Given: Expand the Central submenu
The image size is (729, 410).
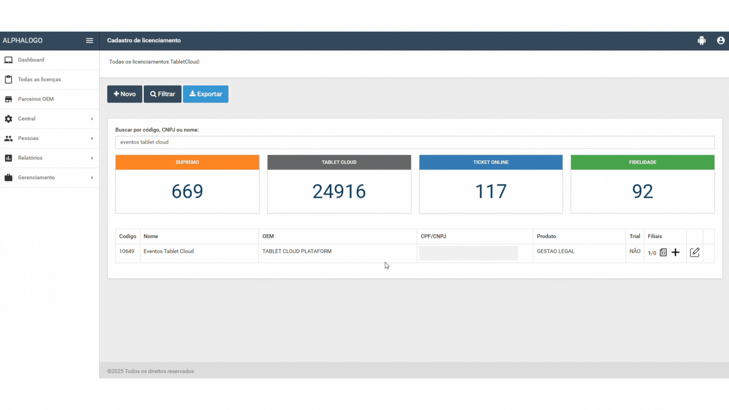Looking at the screenshot, I should 92,119.
